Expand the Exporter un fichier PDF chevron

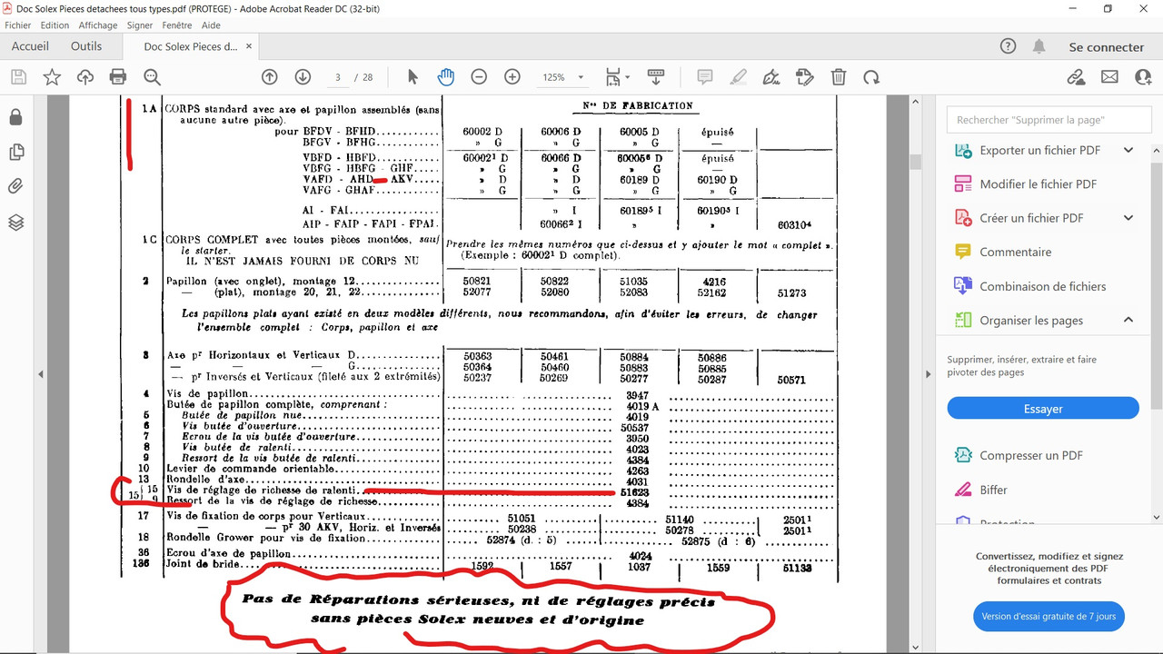point(1128,150)
